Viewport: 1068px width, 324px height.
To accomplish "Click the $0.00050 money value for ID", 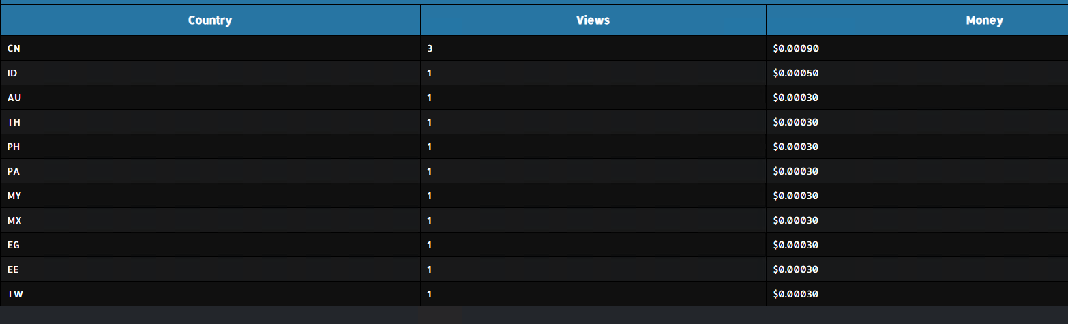I will (795, 73).
